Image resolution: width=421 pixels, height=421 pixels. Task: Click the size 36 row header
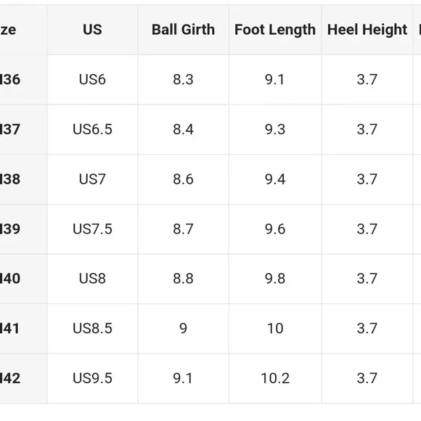coord(23,80)
